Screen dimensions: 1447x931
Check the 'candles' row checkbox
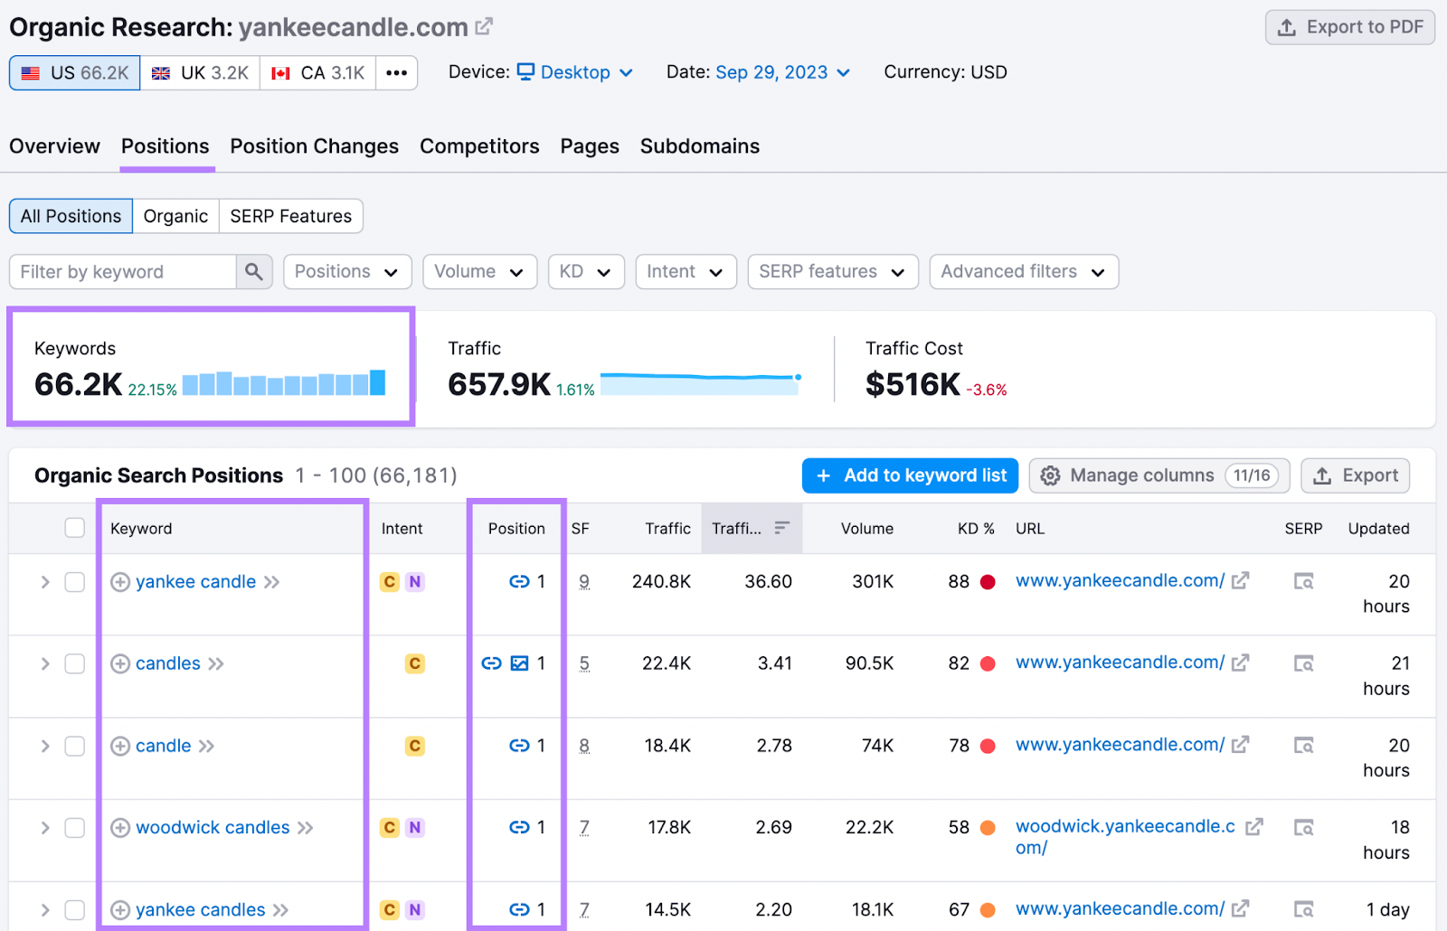pyautogui.click(x=75, y=663)
